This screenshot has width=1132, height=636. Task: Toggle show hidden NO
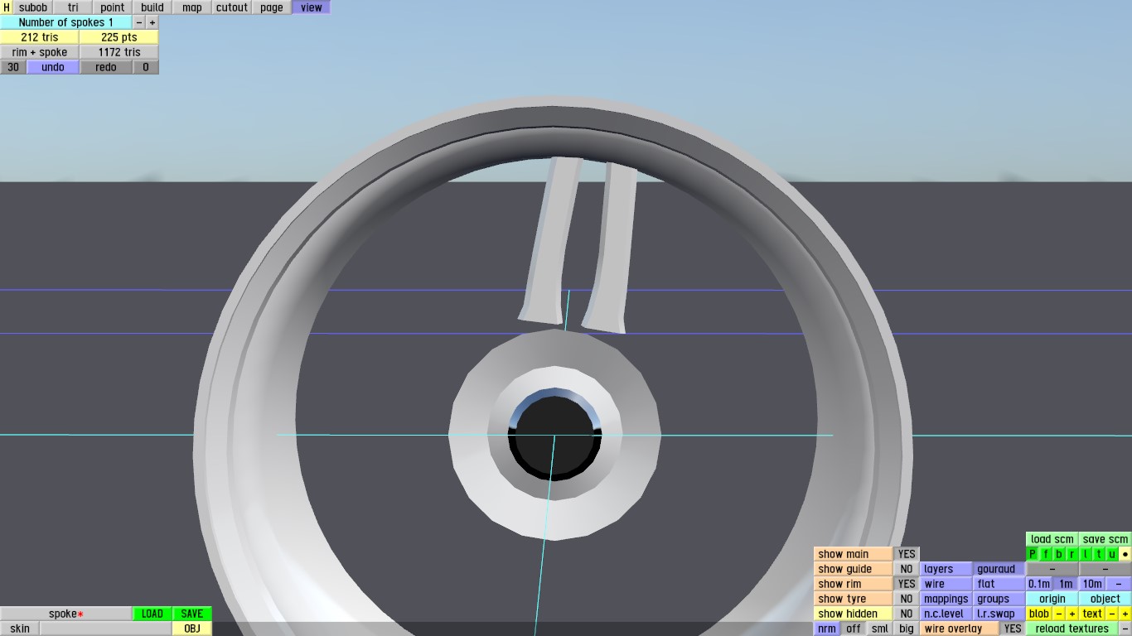tap(907, 614)
